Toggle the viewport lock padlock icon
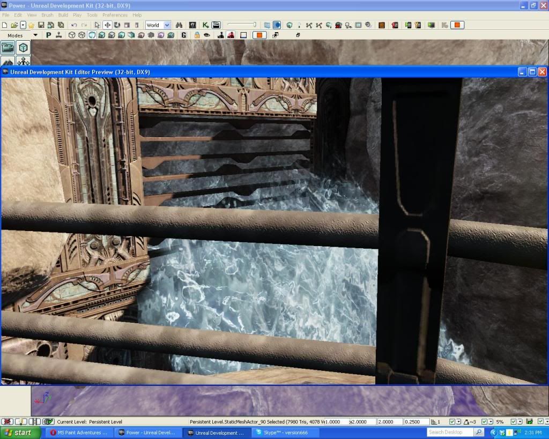The image size is (549, 439). [x=197, y=35]
